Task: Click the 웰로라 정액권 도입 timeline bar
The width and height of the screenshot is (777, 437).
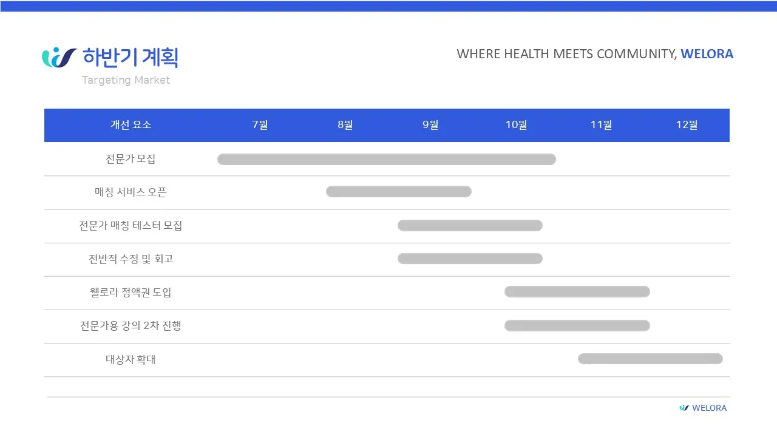Action: pyautogui.click(x=577, y=292)
